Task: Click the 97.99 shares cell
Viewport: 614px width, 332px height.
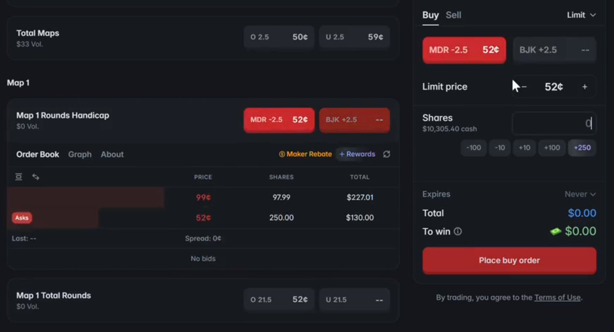Action: [x=281, y=197]
